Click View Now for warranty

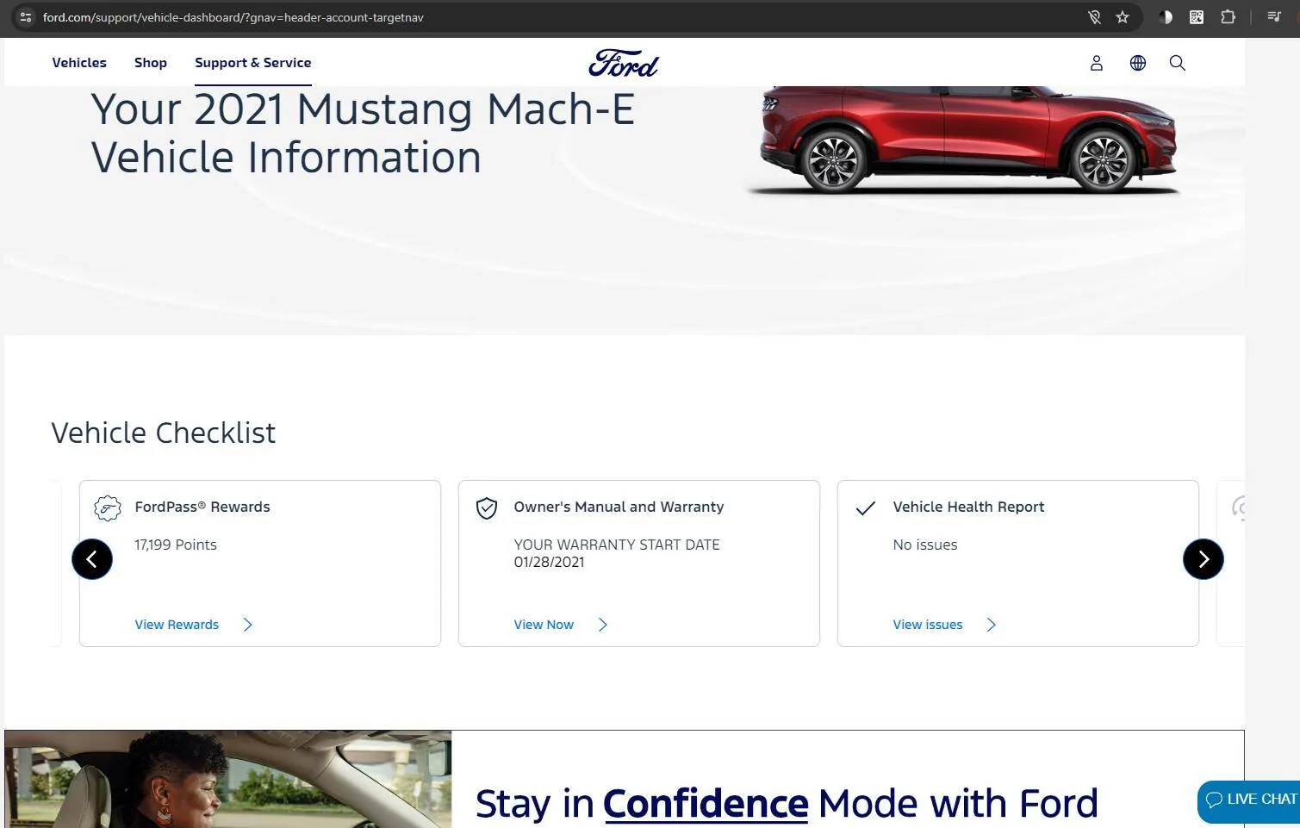544,625
